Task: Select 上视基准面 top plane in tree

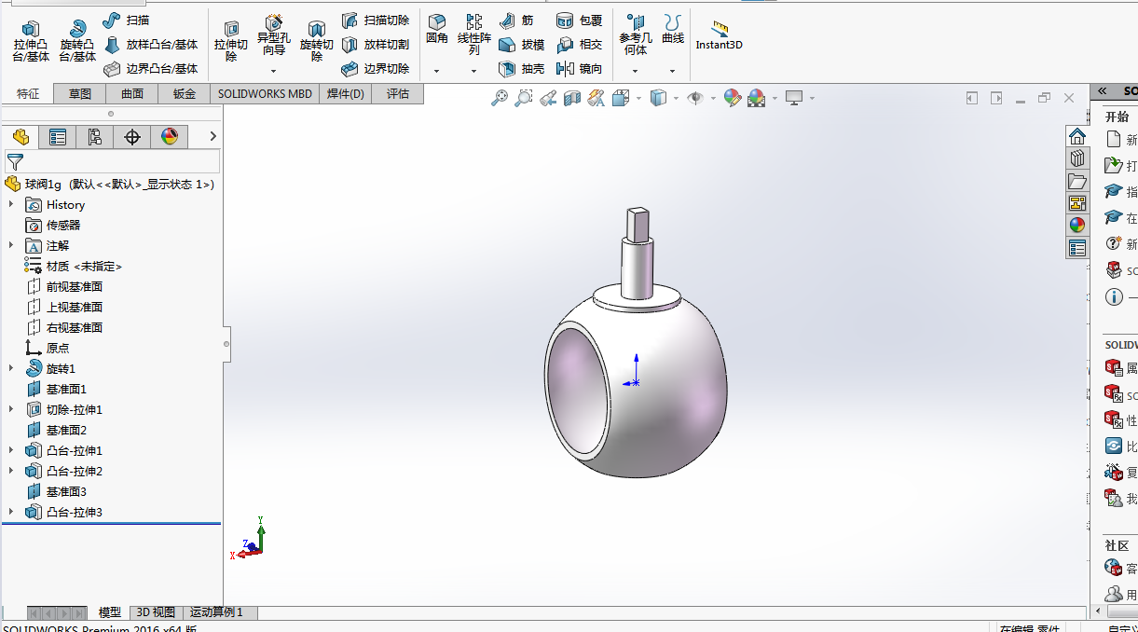Action: coord(64,307)
